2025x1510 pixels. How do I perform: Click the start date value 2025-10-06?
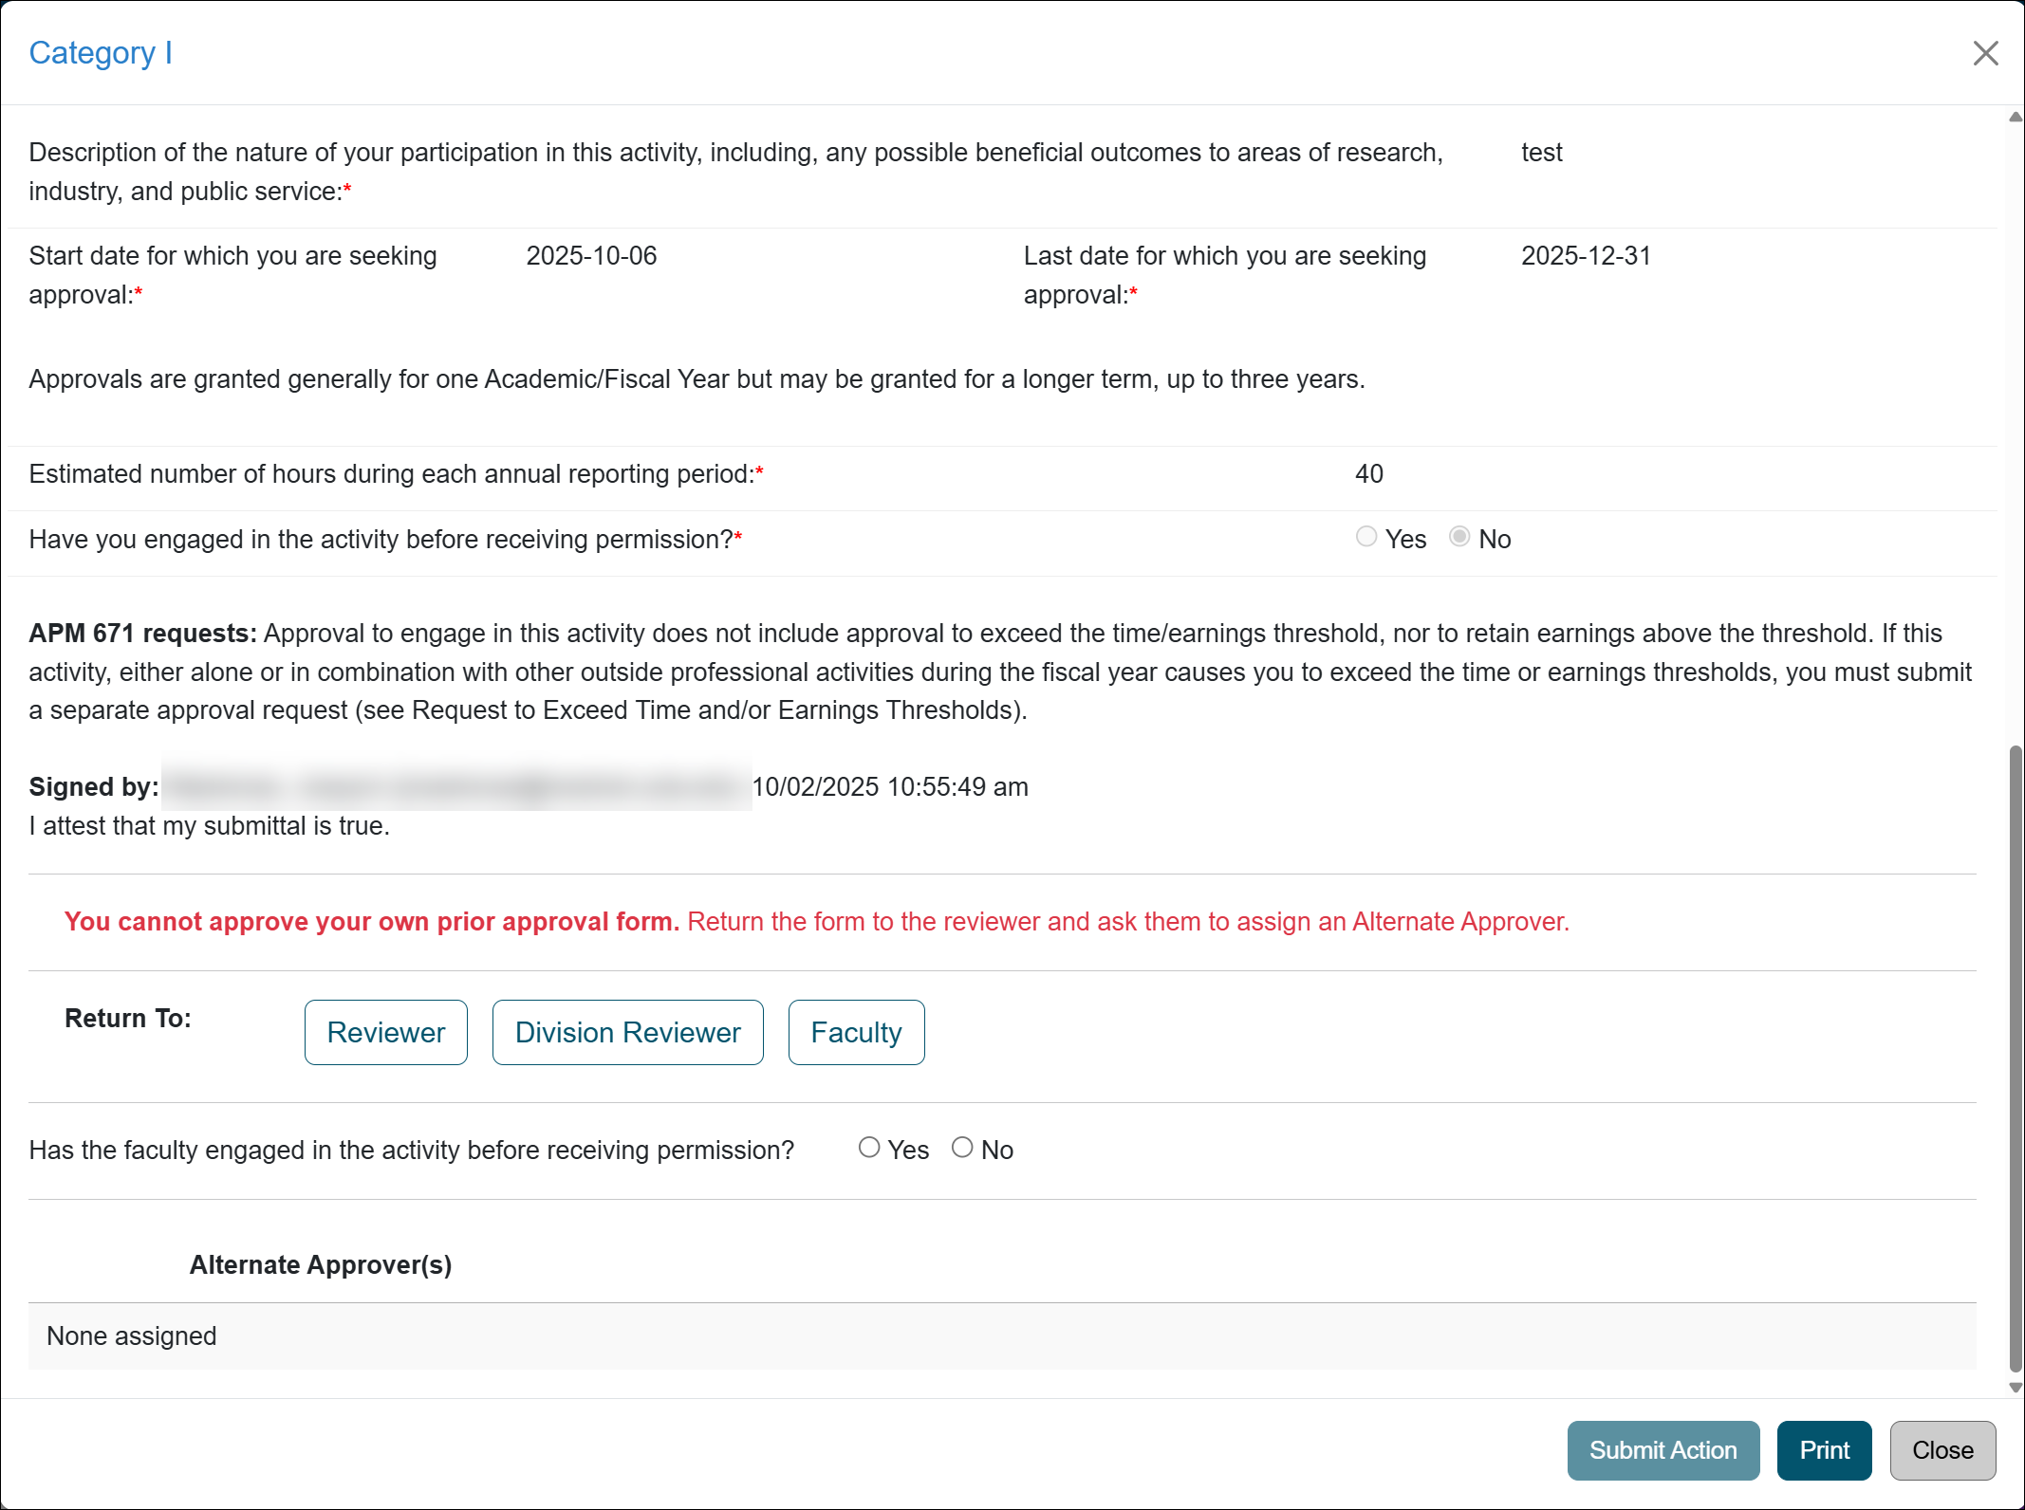(x=591, y=256)
